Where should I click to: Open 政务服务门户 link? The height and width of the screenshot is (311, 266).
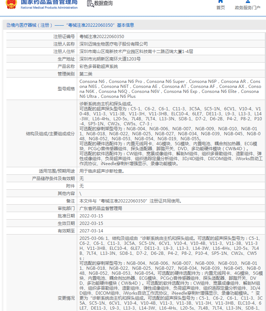click(x=248, y=8)
